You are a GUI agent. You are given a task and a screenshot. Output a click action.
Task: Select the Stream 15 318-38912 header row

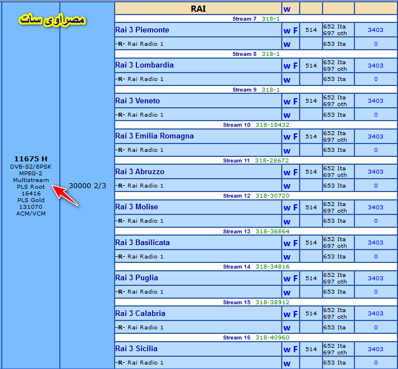256,303
